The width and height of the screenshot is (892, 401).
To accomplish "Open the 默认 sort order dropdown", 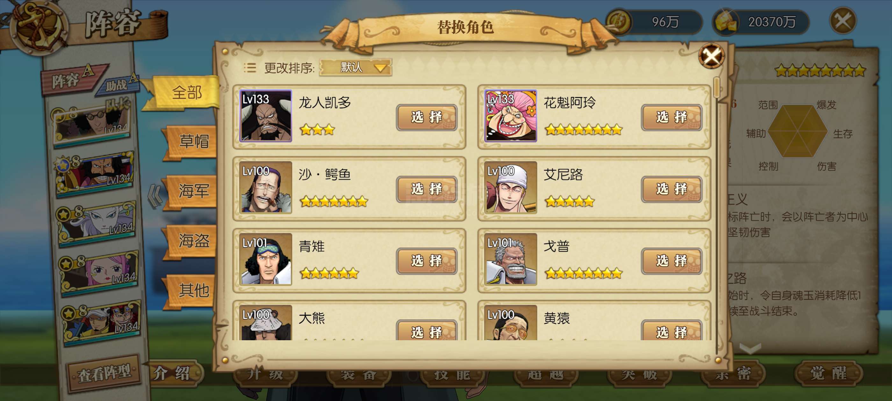I will (x=356, y=67).
